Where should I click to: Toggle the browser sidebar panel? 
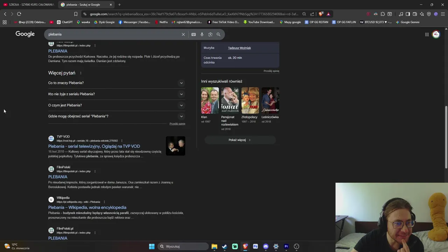(408, 14)
